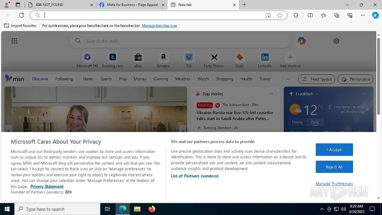Open Booking.com shortcut
This screenshot has width=382, height=215.
click(113, 60)
